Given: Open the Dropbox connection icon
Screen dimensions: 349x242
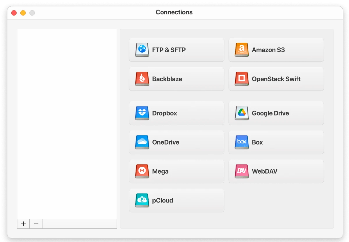Looking at the screenshot, I should (x=142, y=113).
